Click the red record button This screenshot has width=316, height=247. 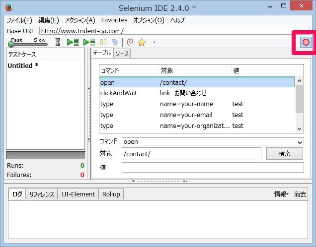coord(306,42)
